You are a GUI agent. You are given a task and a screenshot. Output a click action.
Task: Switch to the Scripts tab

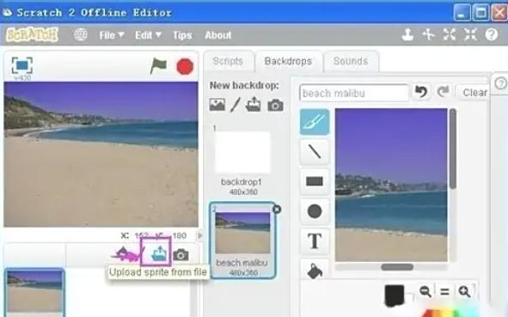pos(228,61)
